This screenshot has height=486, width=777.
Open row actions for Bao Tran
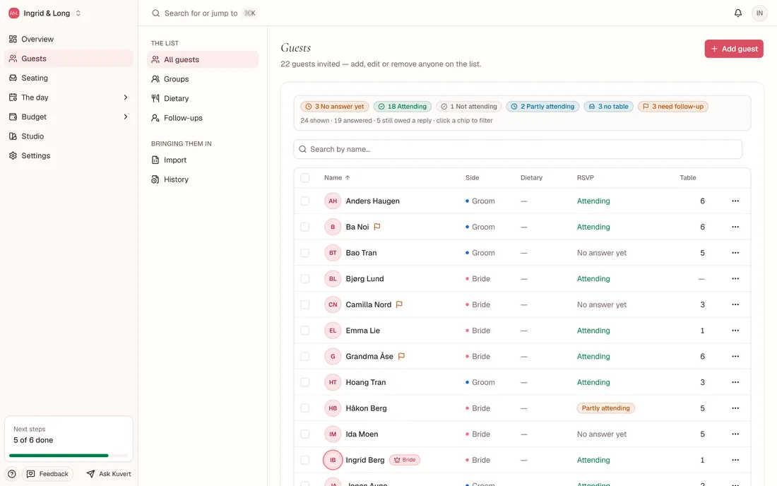coord(735,253)
